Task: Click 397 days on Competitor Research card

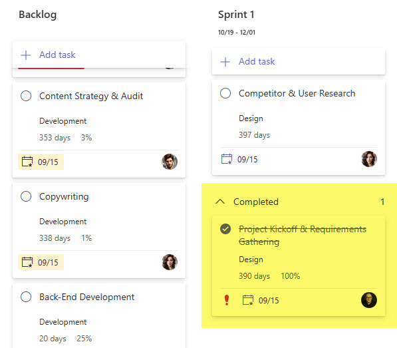Action: click(255, 135)
